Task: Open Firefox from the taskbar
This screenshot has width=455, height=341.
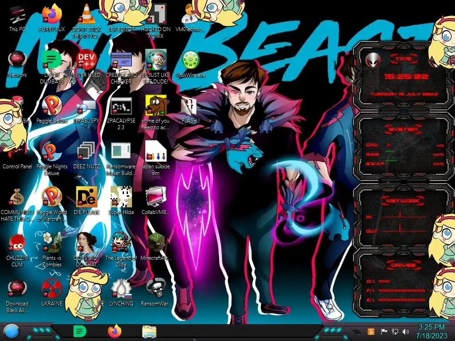Action: pyautogui.click(x=115, y=331)
